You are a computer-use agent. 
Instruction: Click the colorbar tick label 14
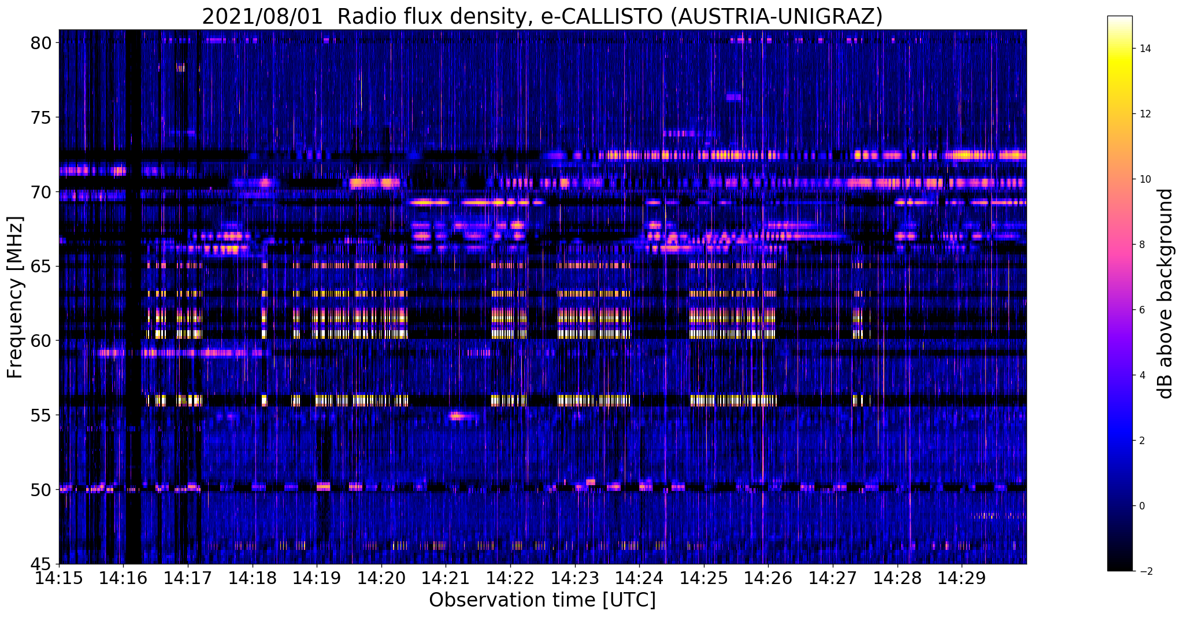pyautogui.click(x=1145, y=49)
